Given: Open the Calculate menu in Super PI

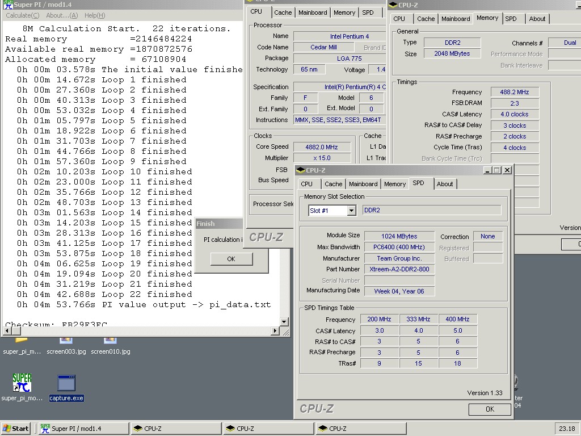Looking at the screenshot, I should [x=23, y=15].
